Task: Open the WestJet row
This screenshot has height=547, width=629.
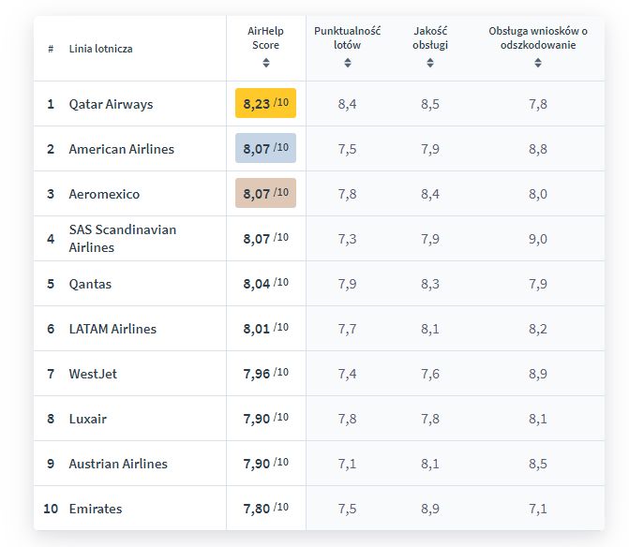Action: pos(93,374)
